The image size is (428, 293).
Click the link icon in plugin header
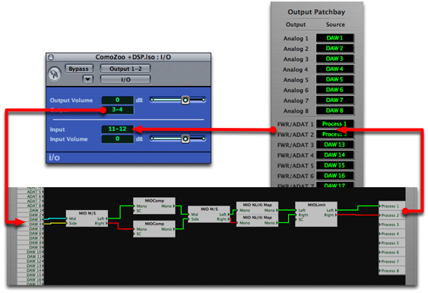click(54, 74)
